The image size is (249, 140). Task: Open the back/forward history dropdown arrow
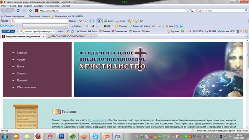click(x=13, y=10)
